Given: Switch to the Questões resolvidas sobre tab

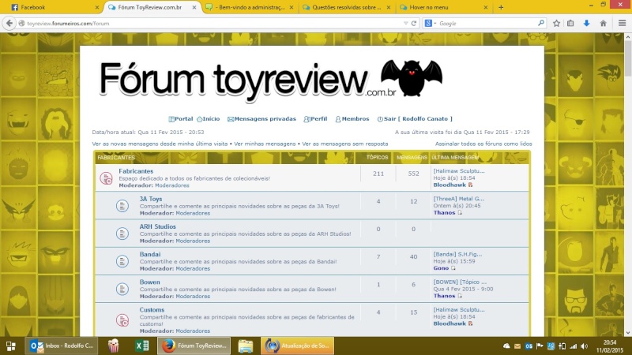Looking at the screenshot, I should (x=347, y=7).
